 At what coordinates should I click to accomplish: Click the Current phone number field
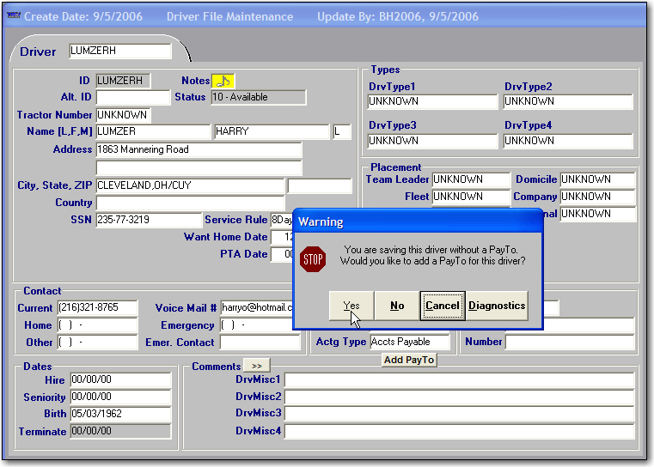point(96,307)
